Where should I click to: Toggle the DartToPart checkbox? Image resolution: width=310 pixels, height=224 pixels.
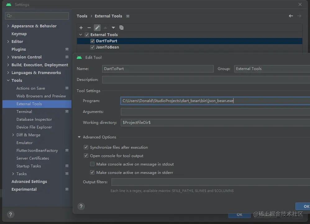point(92,41)
